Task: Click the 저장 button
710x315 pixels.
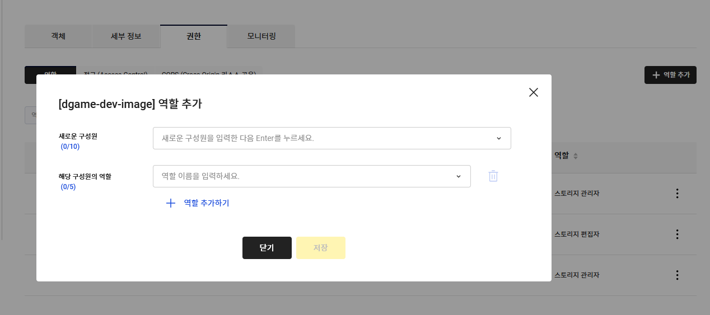Action: point(320,248)
